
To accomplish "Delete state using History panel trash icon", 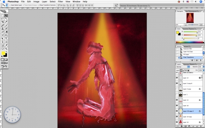I will pos(201,60).
